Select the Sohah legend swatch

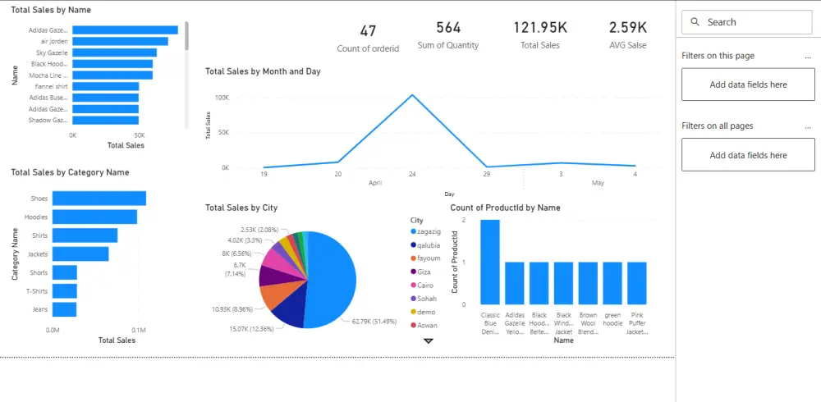click(x=414, y=299)
